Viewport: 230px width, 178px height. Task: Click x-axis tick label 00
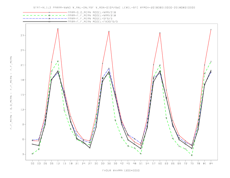tap(33, 163)
